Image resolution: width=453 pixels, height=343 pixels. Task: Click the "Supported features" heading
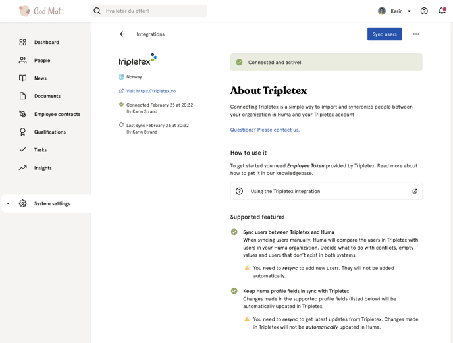pyautogui.click(x=257, y=217)
